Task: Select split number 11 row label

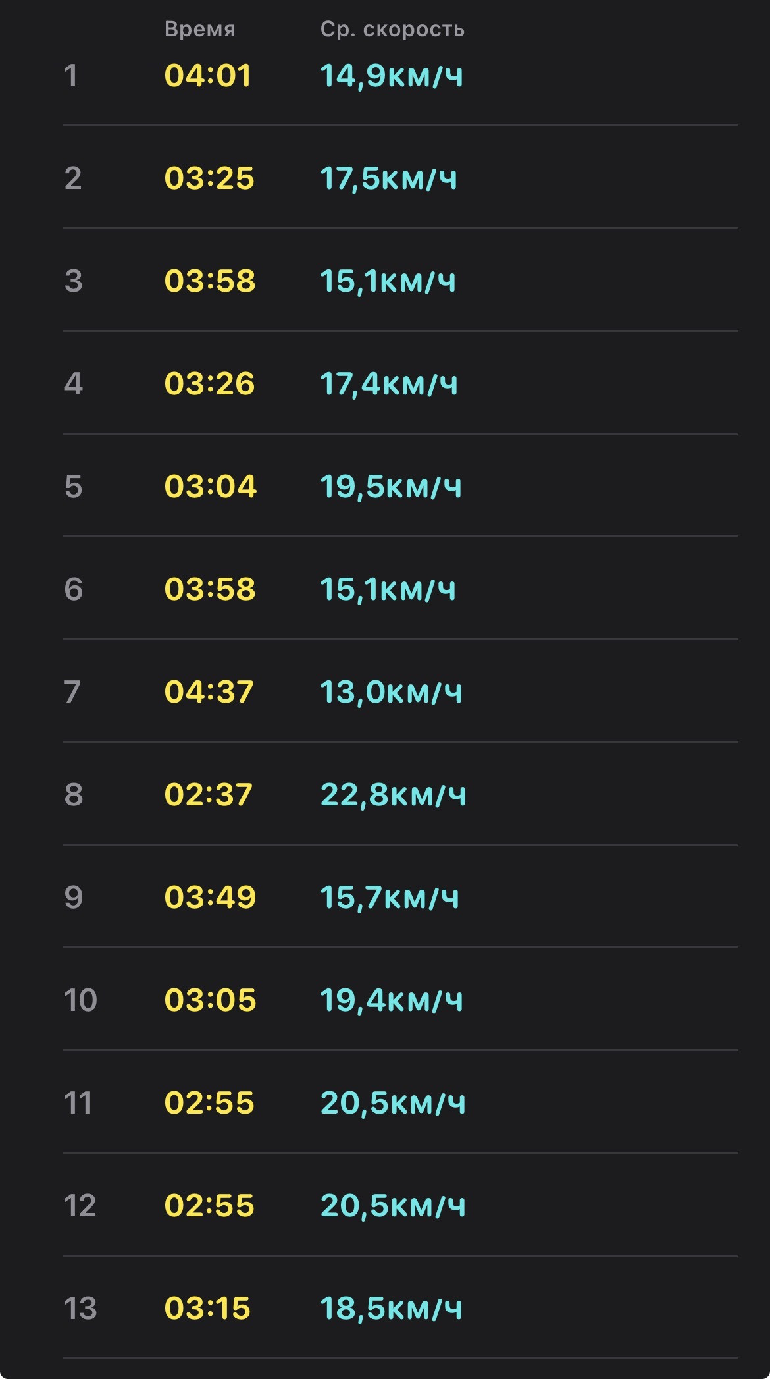Action: point(78,1102)
